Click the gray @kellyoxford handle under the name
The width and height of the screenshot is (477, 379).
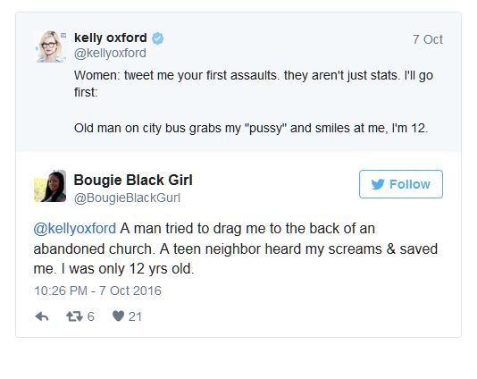pos(110,54)
